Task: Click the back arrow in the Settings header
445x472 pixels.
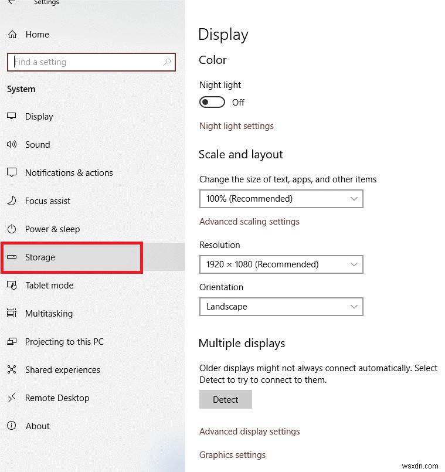Action: [12, 2]
